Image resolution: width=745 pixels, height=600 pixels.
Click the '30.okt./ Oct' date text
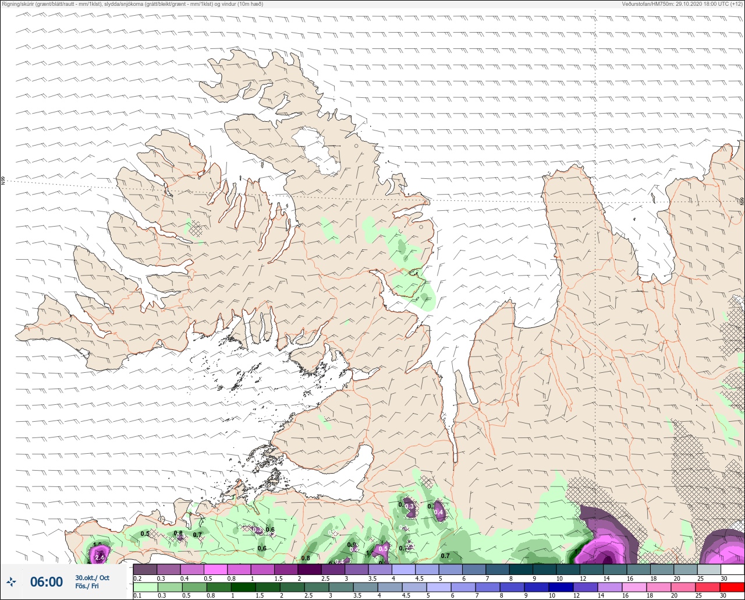pyautogui.click(x=92, y=577)
